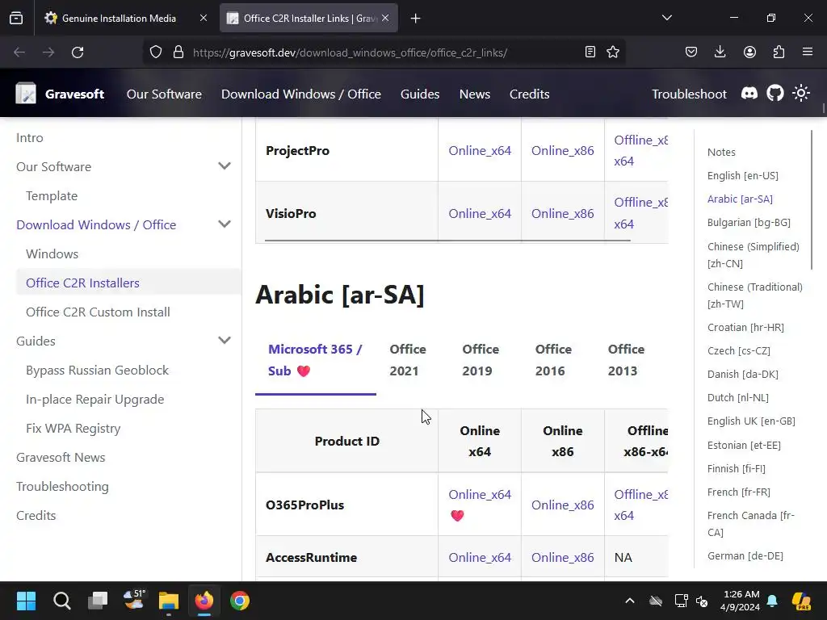Screen dimensions: 827x620
Task: Open Download Windows / Office top navigation
Action: click(x=301, y=94)
